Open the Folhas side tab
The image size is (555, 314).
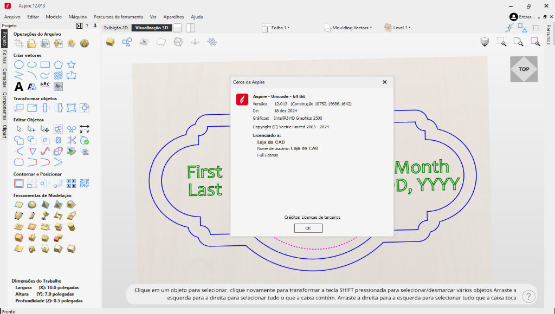tap(4, 57)
